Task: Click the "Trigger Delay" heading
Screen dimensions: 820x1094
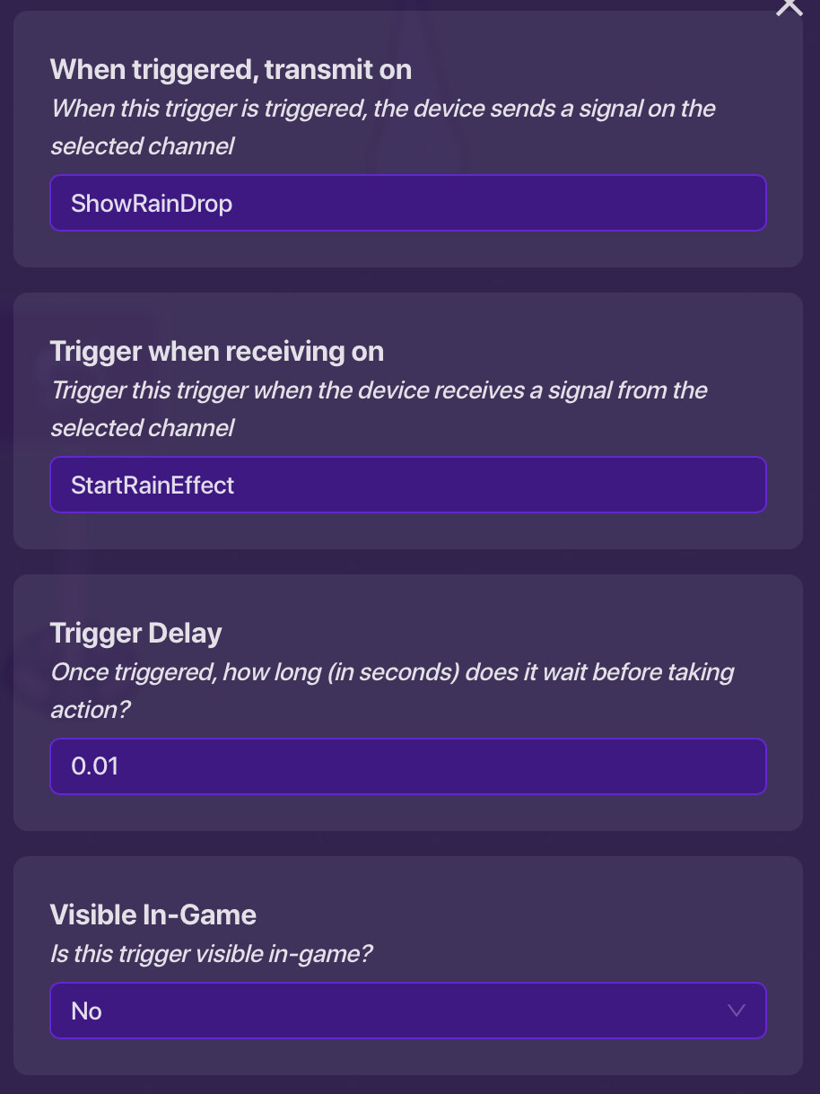Action: coord(135,633)
